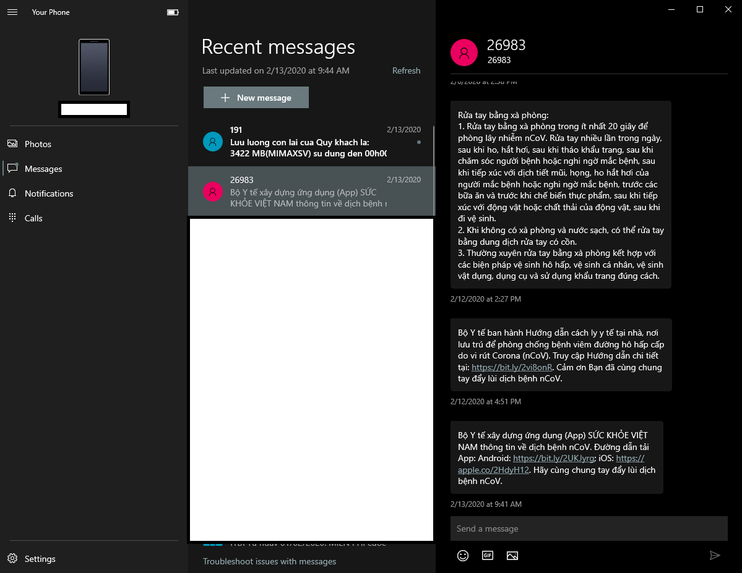
Task: Open Settings
Action: click(93, 559)
